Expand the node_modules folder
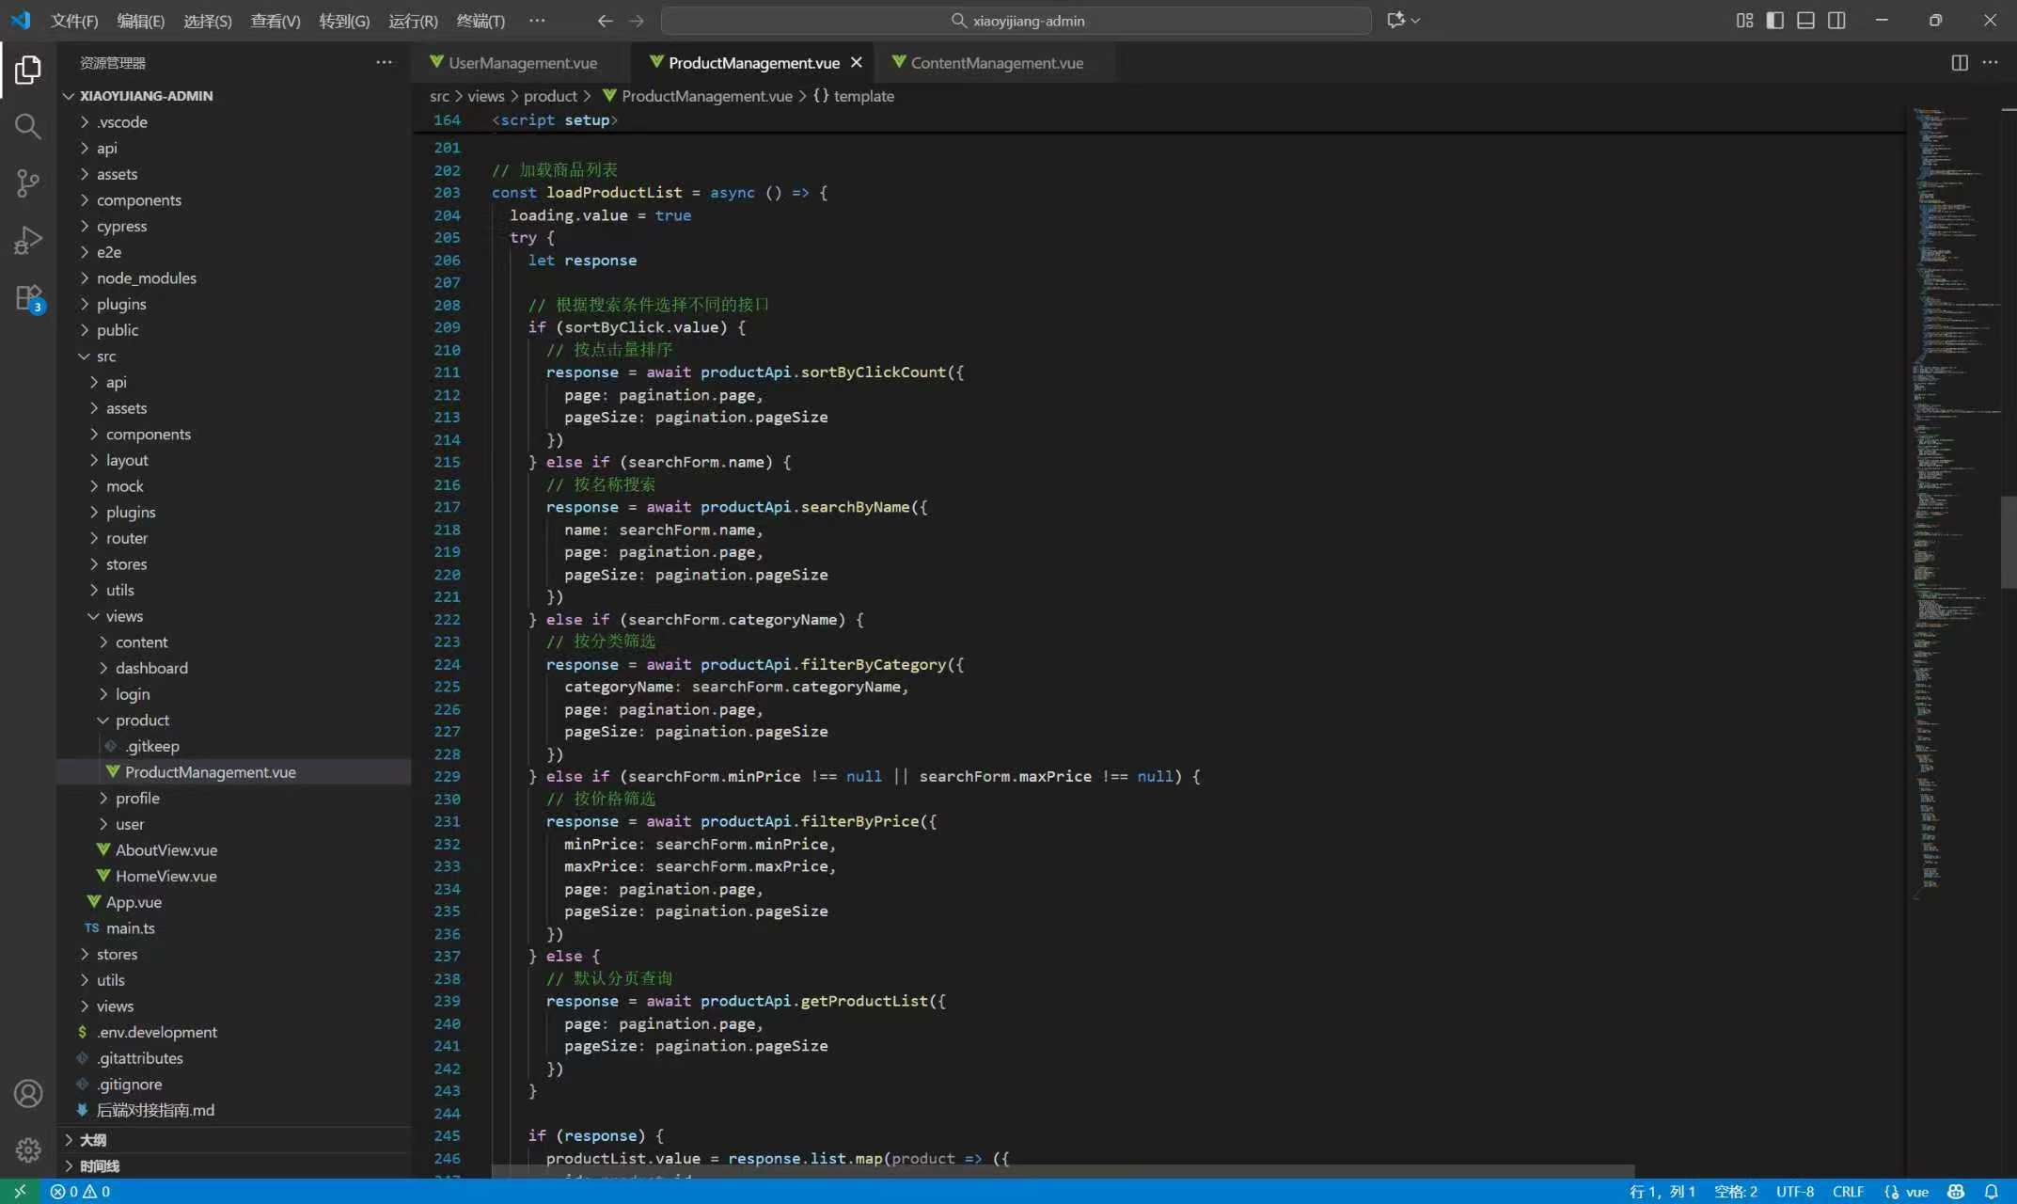The image size is (2017, 1204). click(x=146, y=278)
